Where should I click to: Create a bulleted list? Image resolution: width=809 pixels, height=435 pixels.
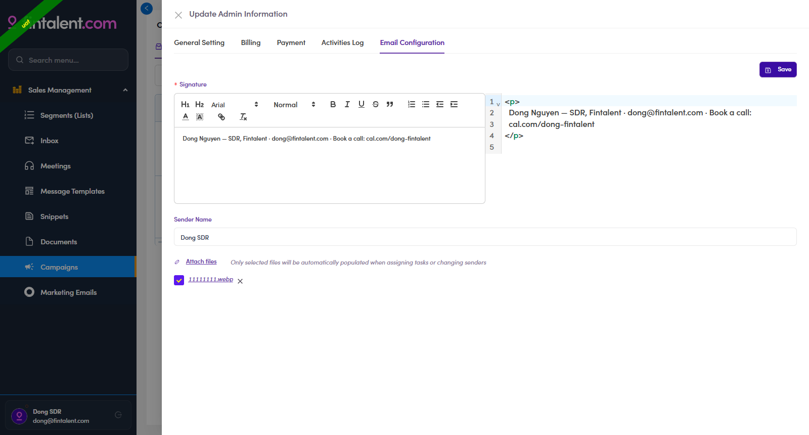tap(426, 104)
